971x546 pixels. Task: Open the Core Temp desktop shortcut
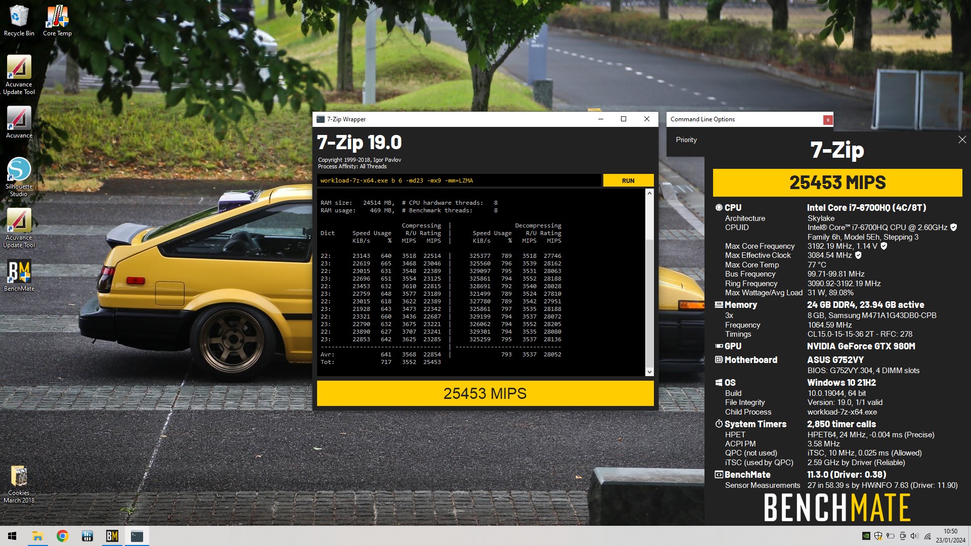click(x=57, y=21)
